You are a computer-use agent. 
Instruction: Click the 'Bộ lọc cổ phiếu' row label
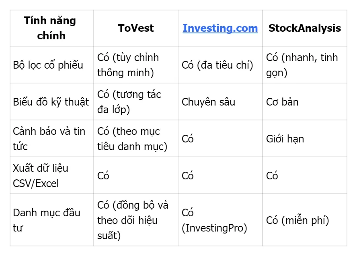click(48, 65)
